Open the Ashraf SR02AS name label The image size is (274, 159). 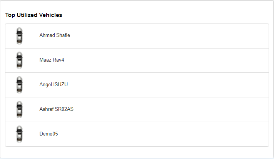pyautogui.click(x=56, y=109)
